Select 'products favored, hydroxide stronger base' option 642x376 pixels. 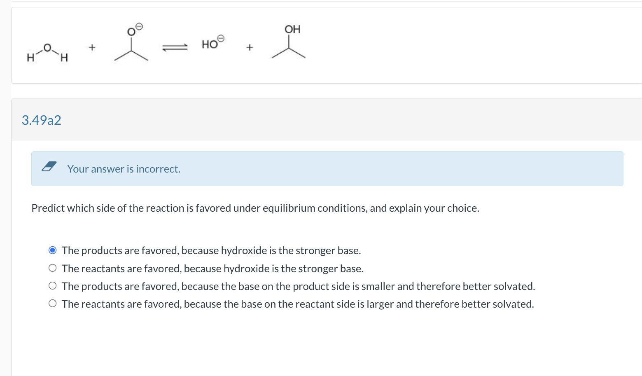(52, 250)
